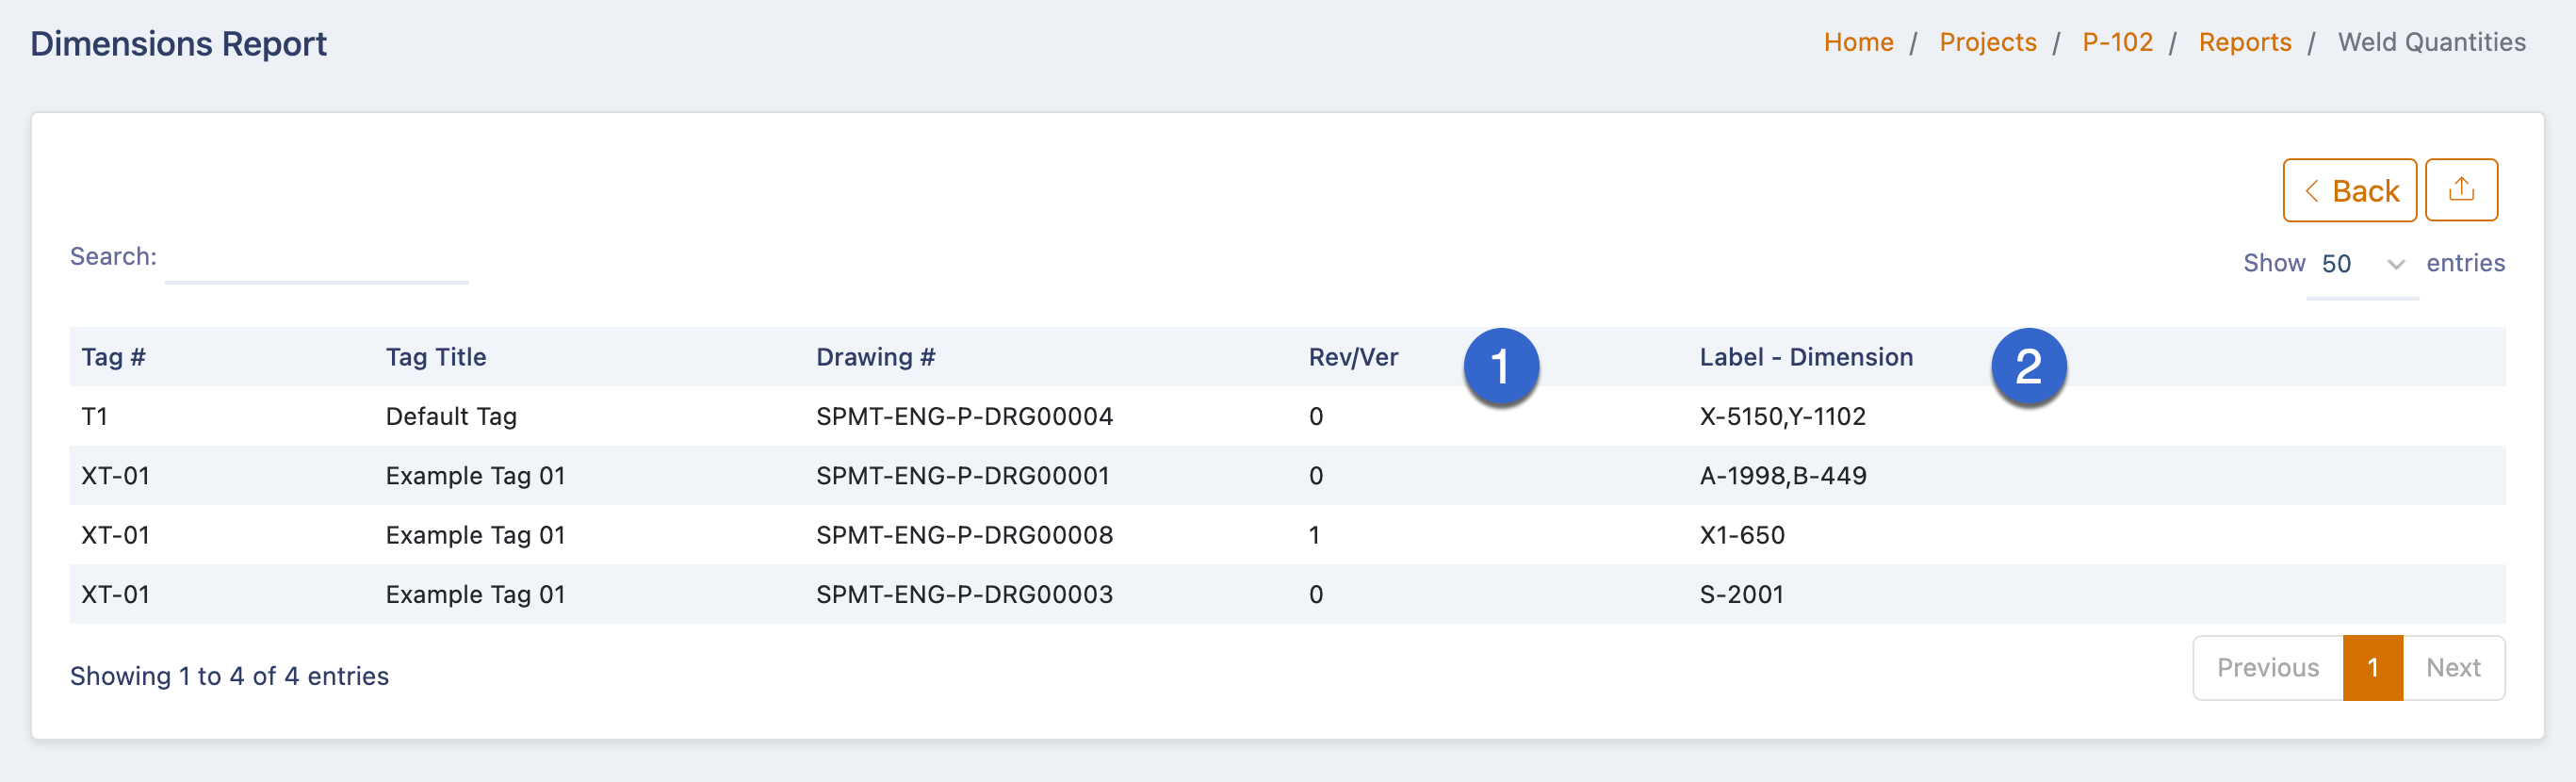This screenshot has width=2576, height=782.
Task: Open the Show entries dropdown
Action: [x=2362, y=264]
